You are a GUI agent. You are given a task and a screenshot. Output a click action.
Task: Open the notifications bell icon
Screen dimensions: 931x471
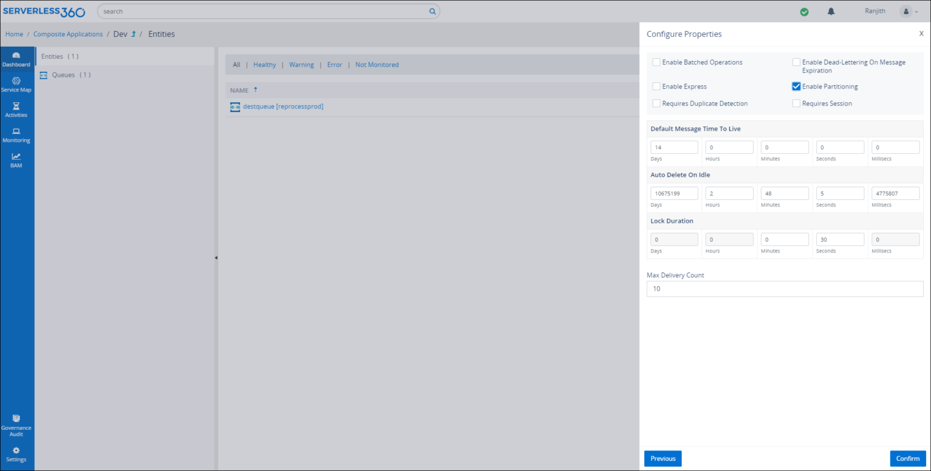tap(830, 11)
